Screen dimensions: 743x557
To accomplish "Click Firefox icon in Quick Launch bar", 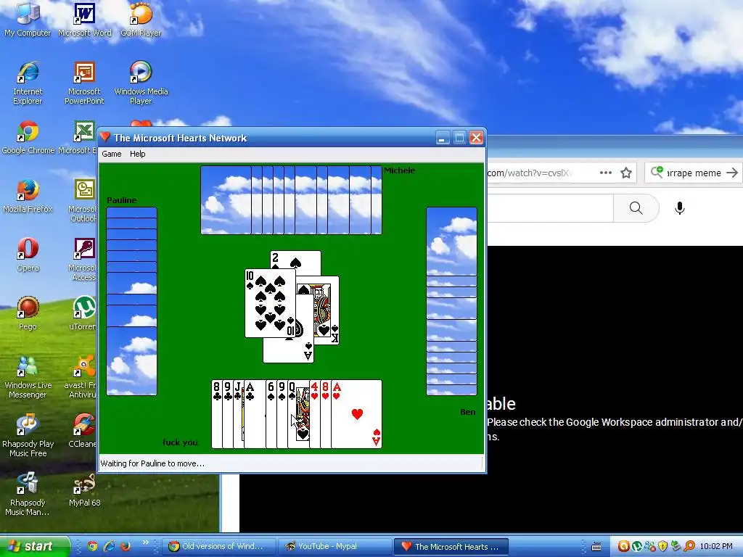I will (126, 546).
